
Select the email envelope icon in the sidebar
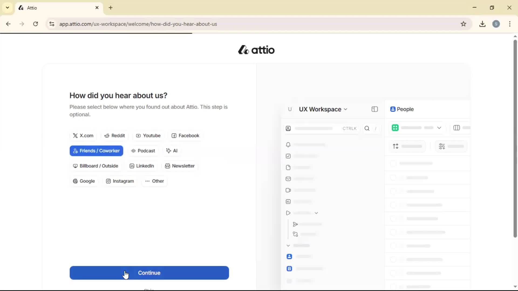288,179
